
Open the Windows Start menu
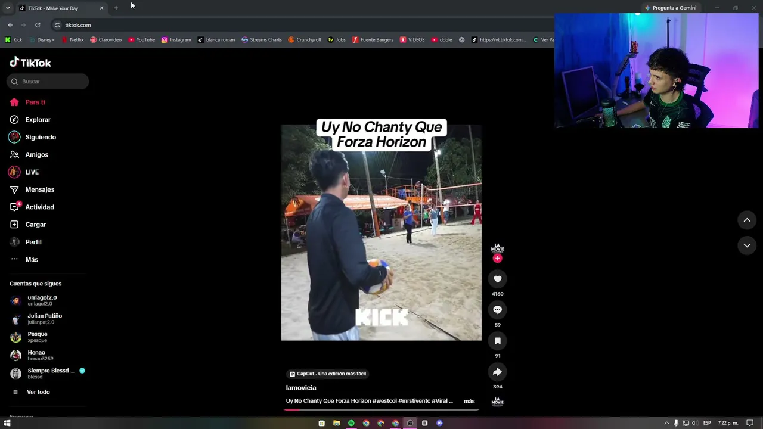point(7,423)
